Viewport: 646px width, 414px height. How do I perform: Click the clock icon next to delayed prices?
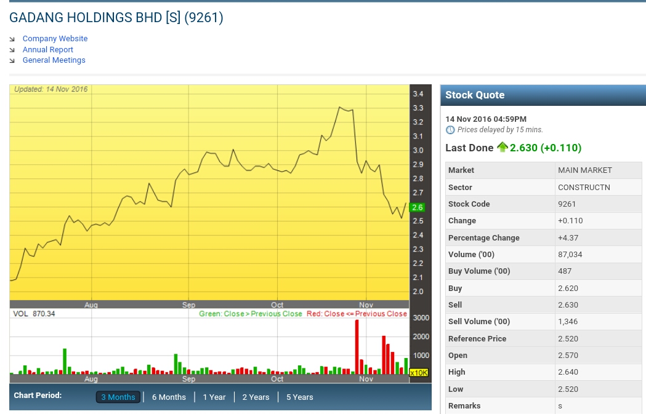point(450,130)
